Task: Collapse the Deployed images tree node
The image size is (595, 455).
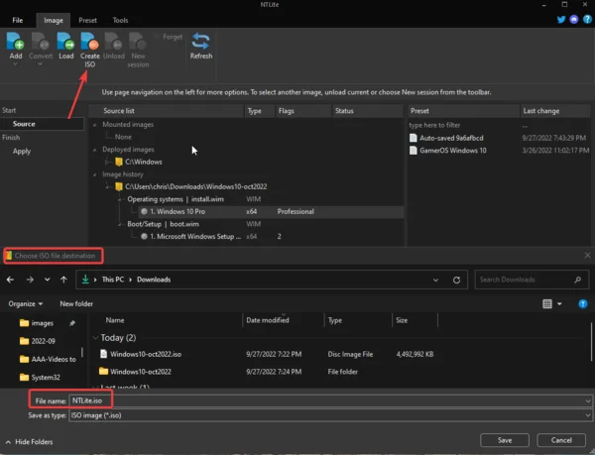Action: [95, 150]
